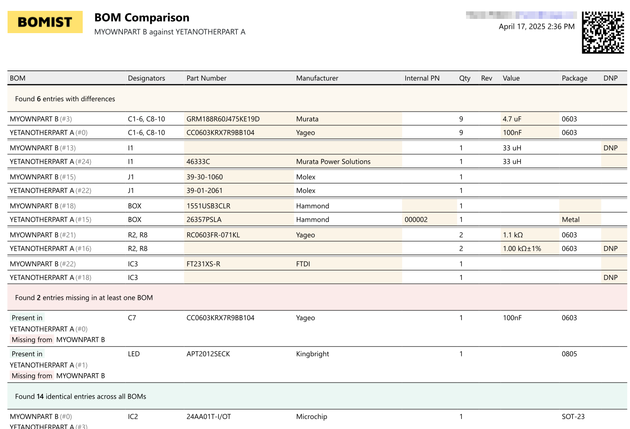The width and height of the screenshot is (630, 429).
Task: Click the Present in tag for C7
Action: tap(27, 318)
